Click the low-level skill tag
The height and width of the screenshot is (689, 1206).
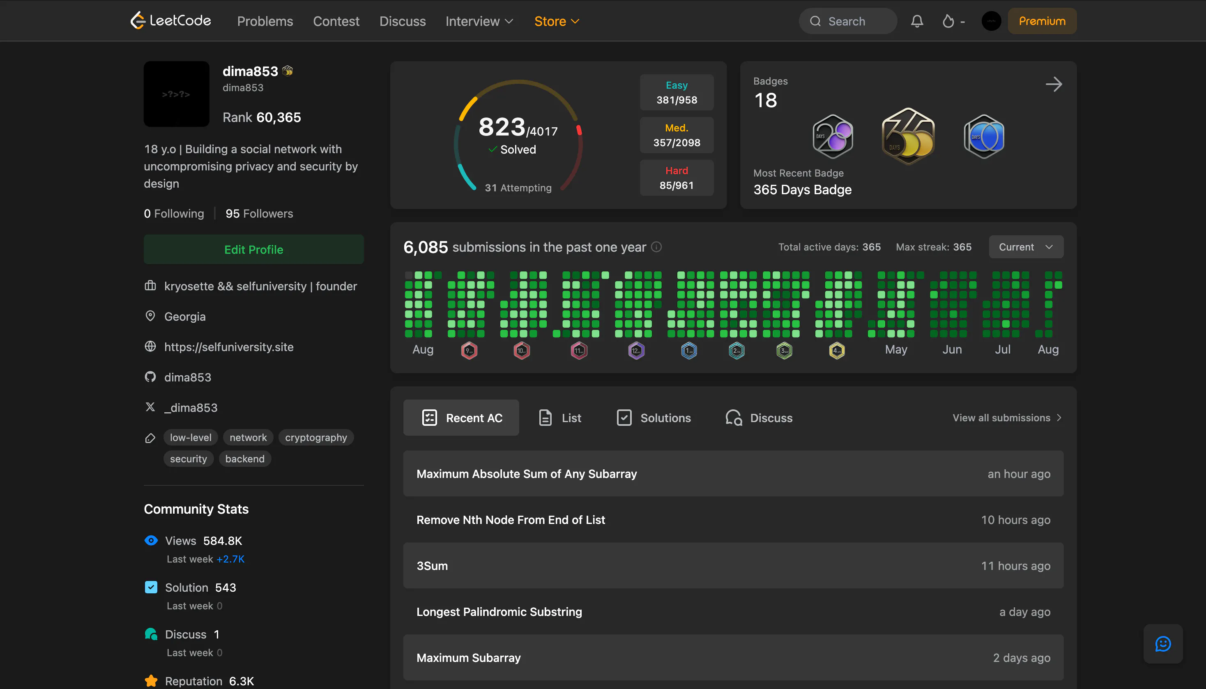[191, 437]
